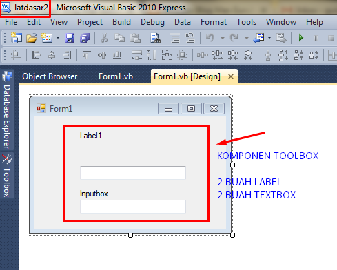Open the Window menu

coord(281,22)
